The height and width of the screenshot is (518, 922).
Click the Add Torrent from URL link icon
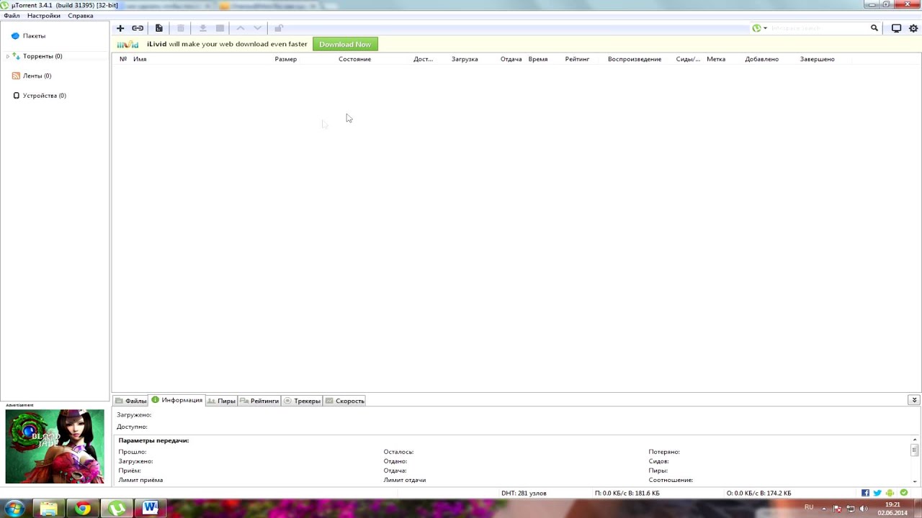(x=138, y=28)
